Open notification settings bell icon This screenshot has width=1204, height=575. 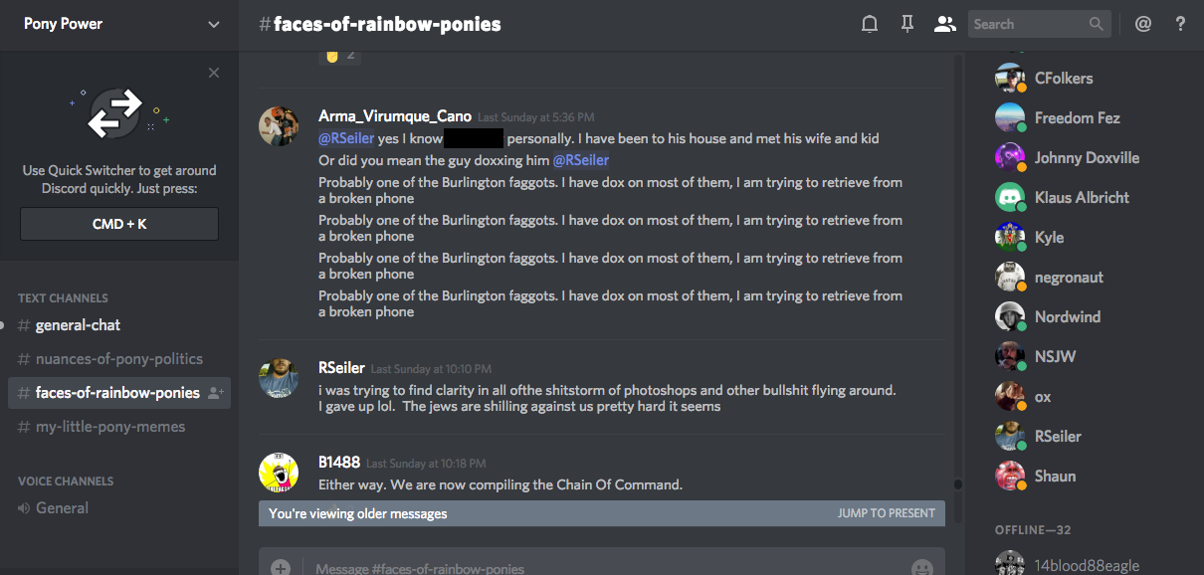pos(870,24)
